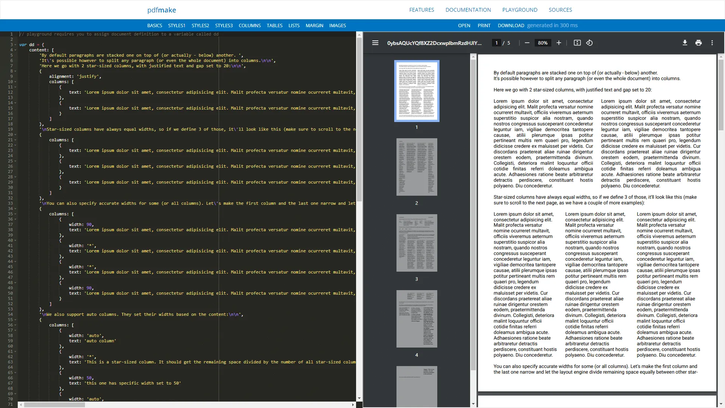Rotate the PDF counterclockwise
Image resolution: width=725 pixels, height=408 pixels.
coord(589,43)
